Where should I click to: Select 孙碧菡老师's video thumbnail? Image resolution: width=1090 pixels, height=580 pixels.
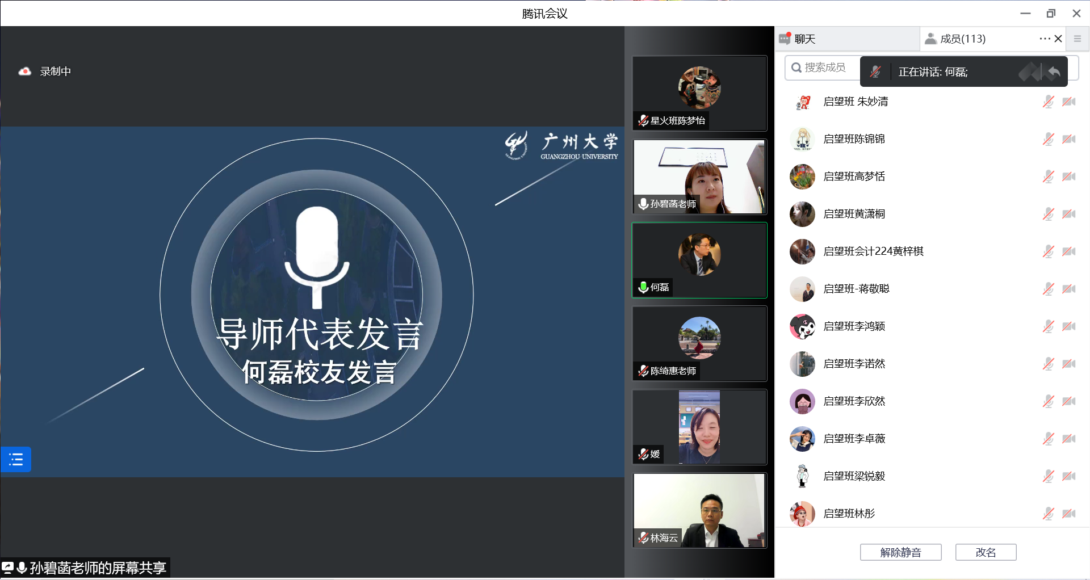pyautogui.click(x=699, y=176)
